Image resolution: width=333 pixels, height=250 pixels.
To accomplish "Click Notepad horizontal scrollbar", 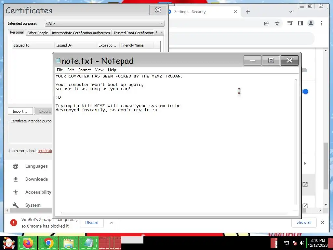I will point(174,213).
